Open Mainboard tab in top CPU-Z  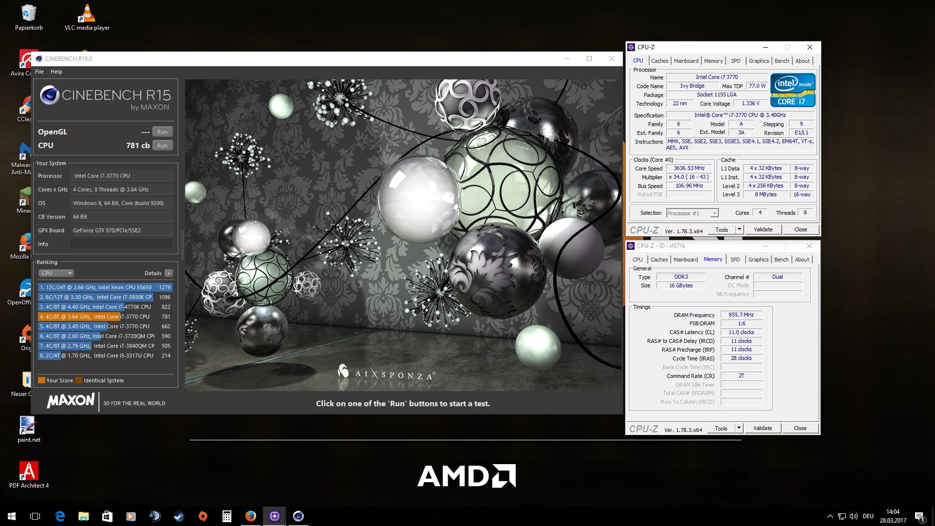[x=686, y=61]
